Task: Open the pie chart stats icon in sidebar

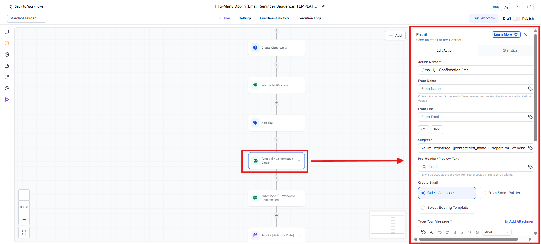Action: pos(7,55)
